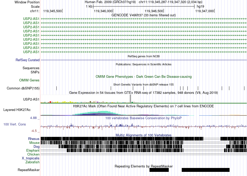Click the Window Position track label
Screen dimensions: 247x176
[27, 2]
